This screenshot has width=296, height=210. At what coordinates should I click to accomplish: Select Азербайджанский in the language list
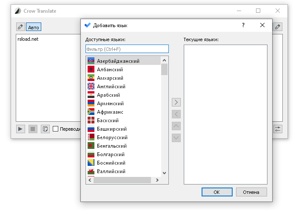click(x=124, y=61)
